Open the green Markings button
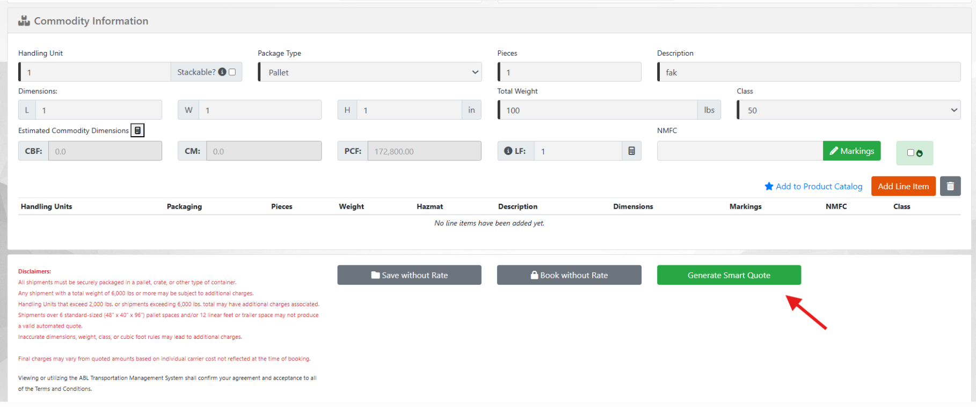 click(851, 151)
